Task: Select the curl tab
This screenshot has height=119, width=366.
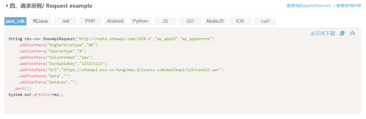Action: pos(265,21)
